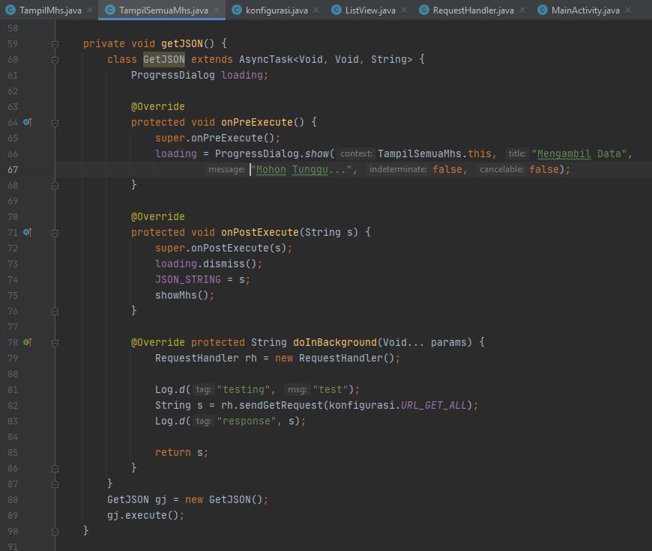652x551 pixels.
Task: Click the implements gutter icon on line 78
Action: (x=28, y=342)
